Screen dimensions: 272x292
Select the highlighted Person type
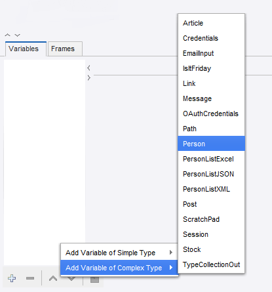[211, 144]
